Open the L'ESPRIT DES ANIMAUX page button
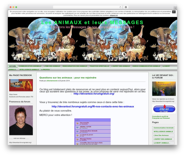 point(163,139)
